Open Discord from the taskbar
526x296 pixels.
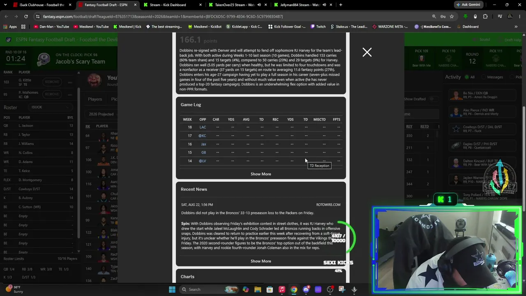pyautogui.click(x=306, y=289)
